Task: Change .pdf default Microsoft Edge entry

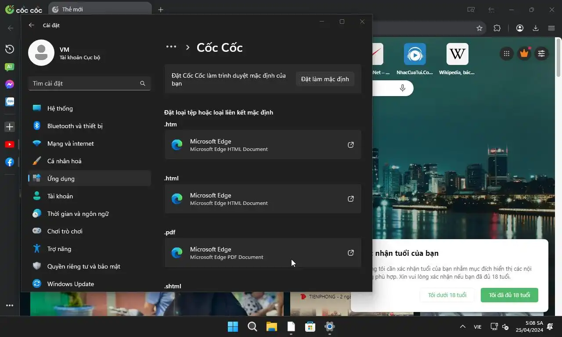Action: coord(263,253)
